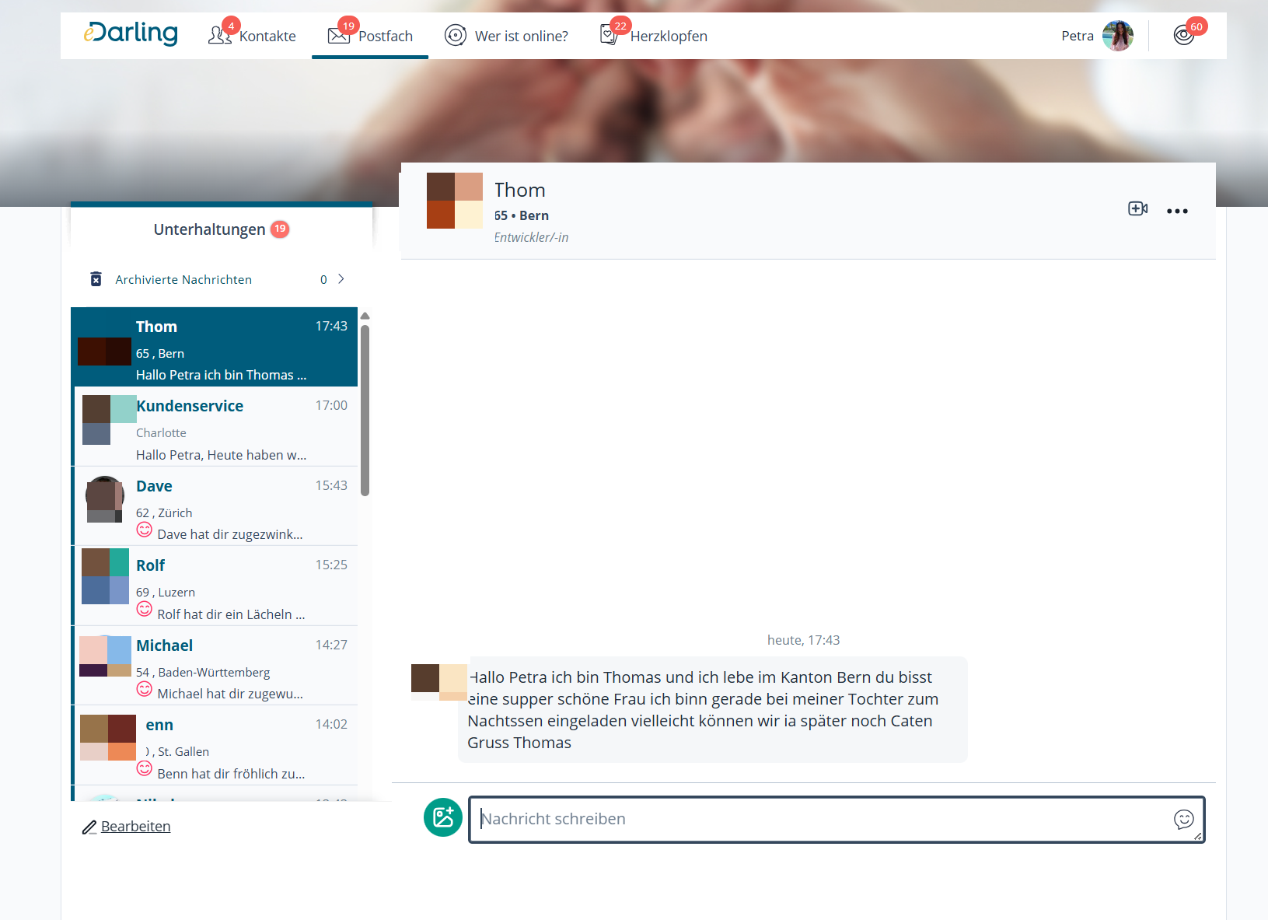Start a video call with Thom
Image resolution: width=1268 pixels, height=920 pixels.
click(1138, 208)
